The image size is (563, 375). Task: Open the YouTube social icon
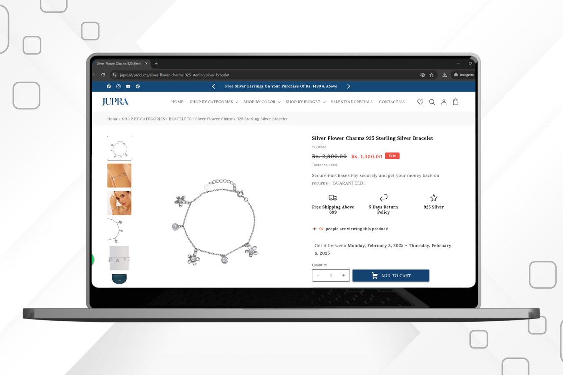pyautogui.click(x=128, y=86)
